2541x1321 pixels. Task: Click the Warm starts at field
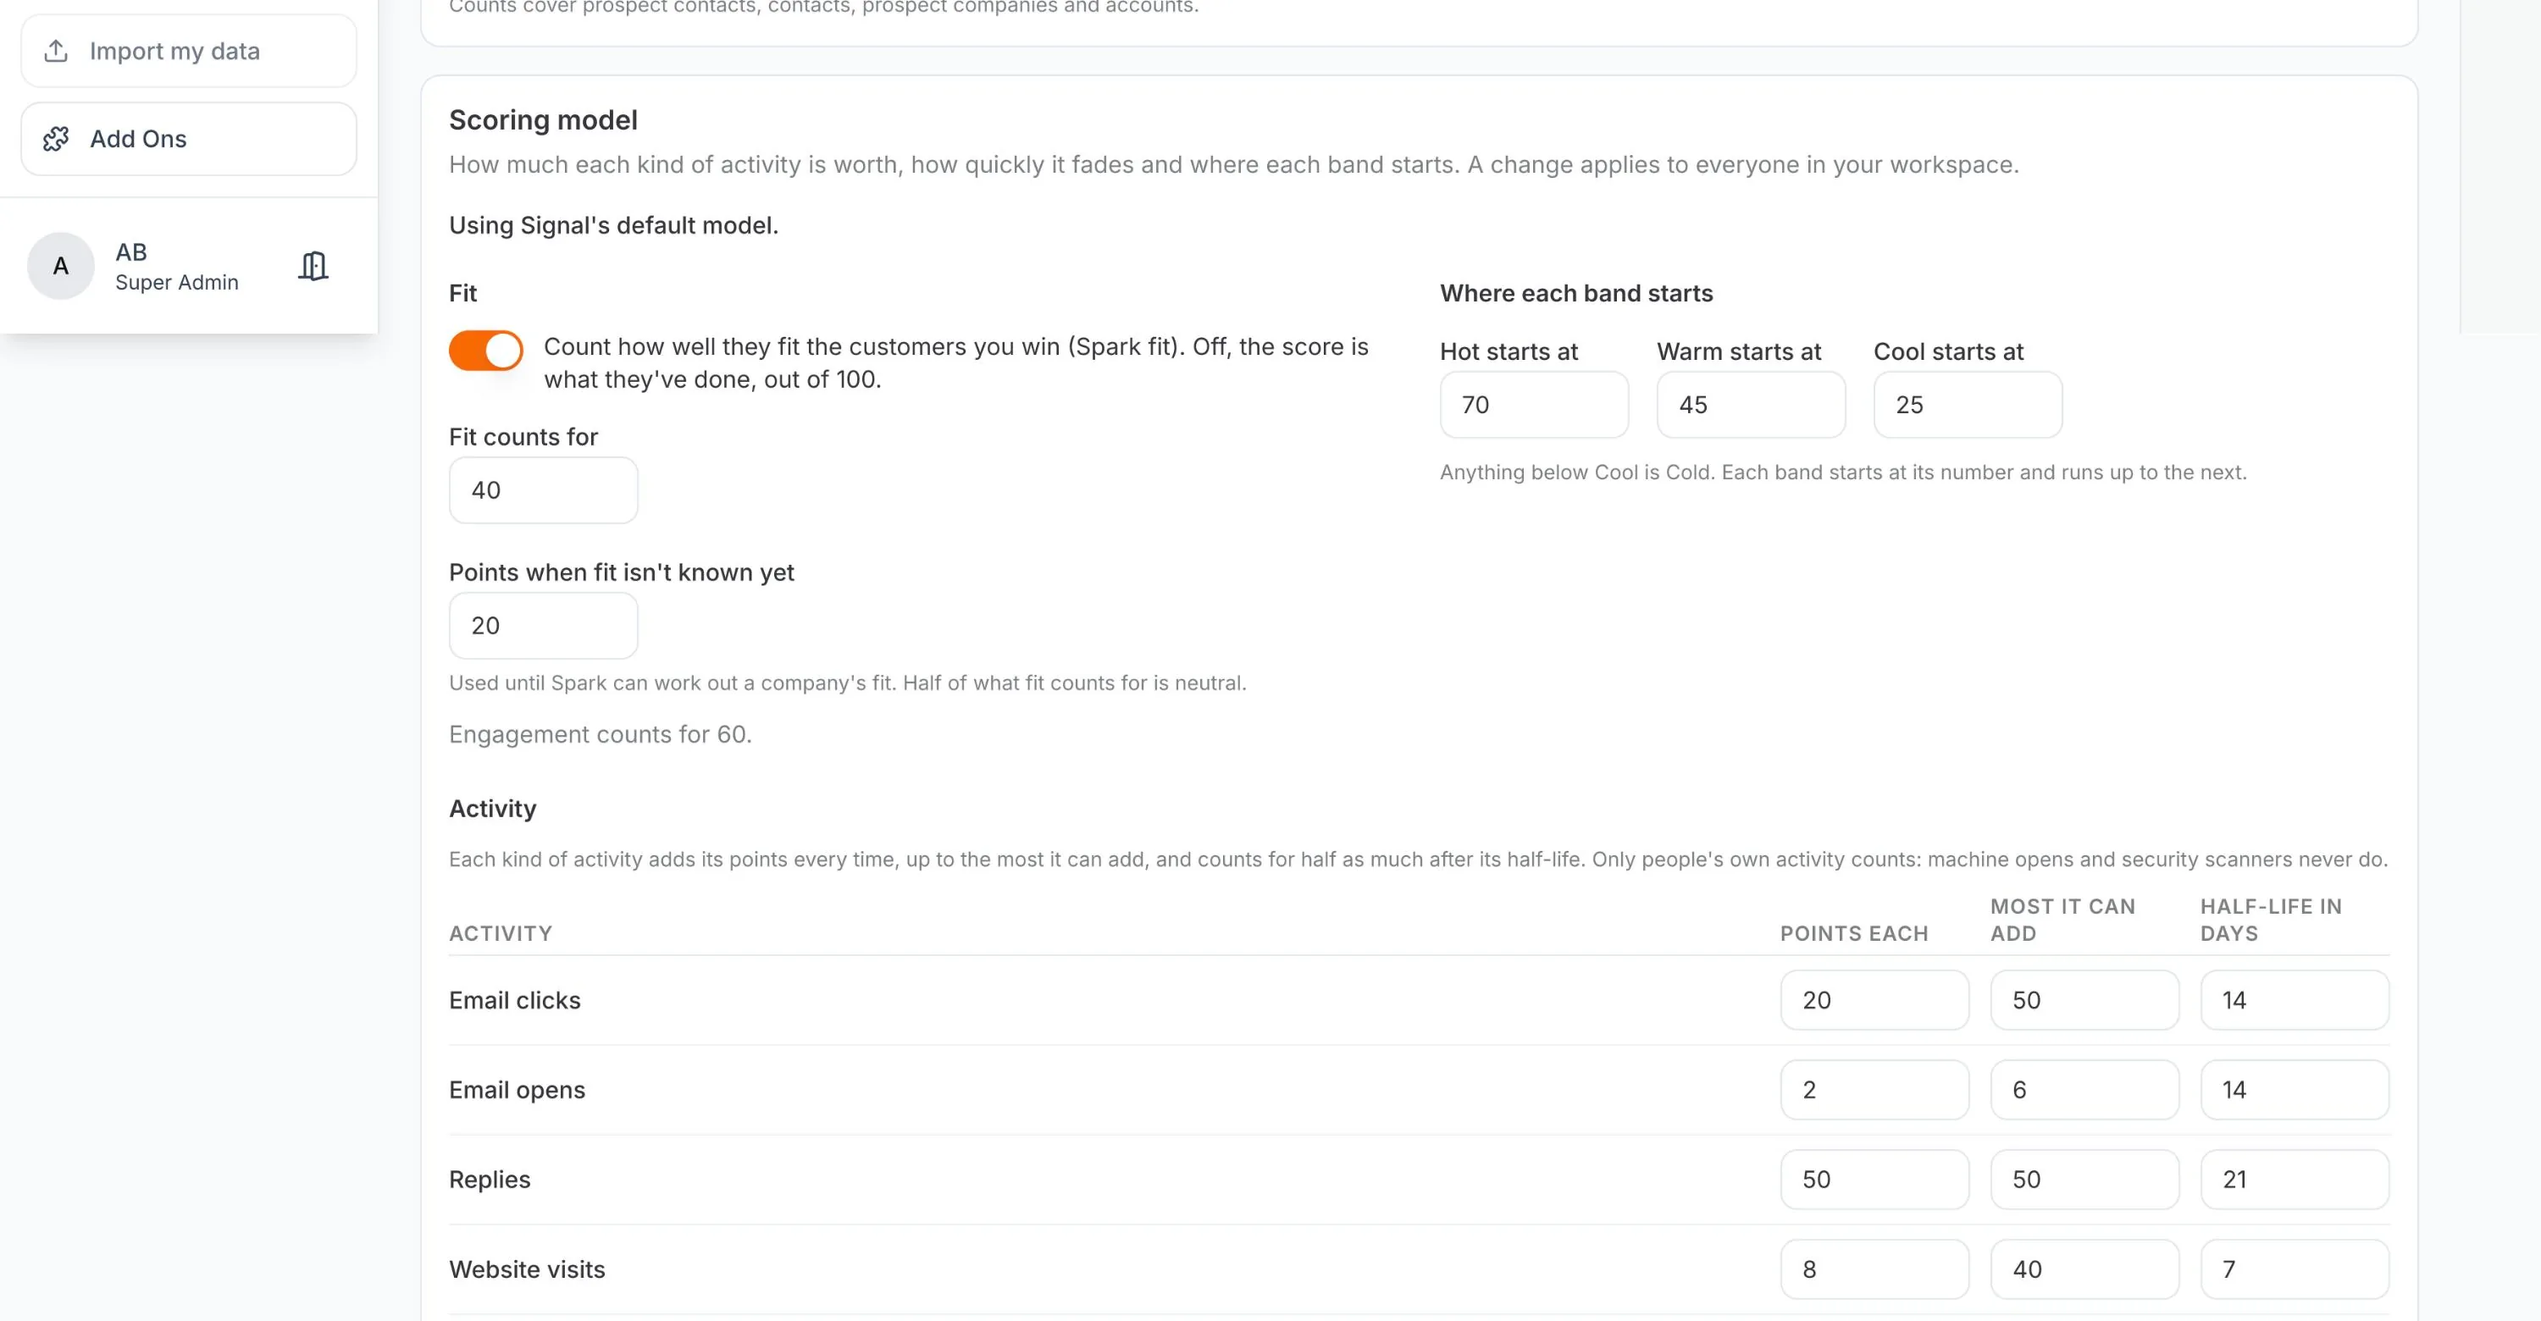pos(1751,404)
